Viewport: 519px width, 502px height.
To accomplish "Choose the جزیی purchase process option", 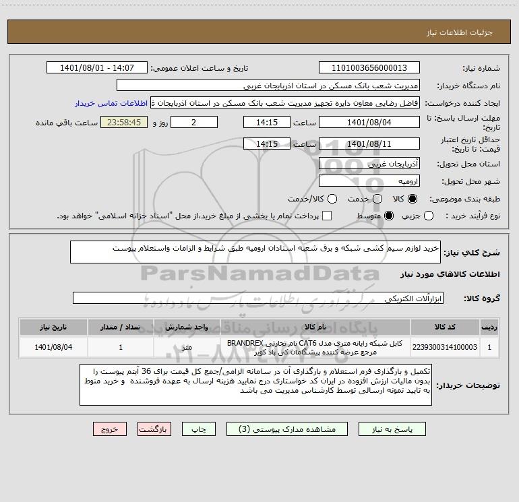I will 429,216.
